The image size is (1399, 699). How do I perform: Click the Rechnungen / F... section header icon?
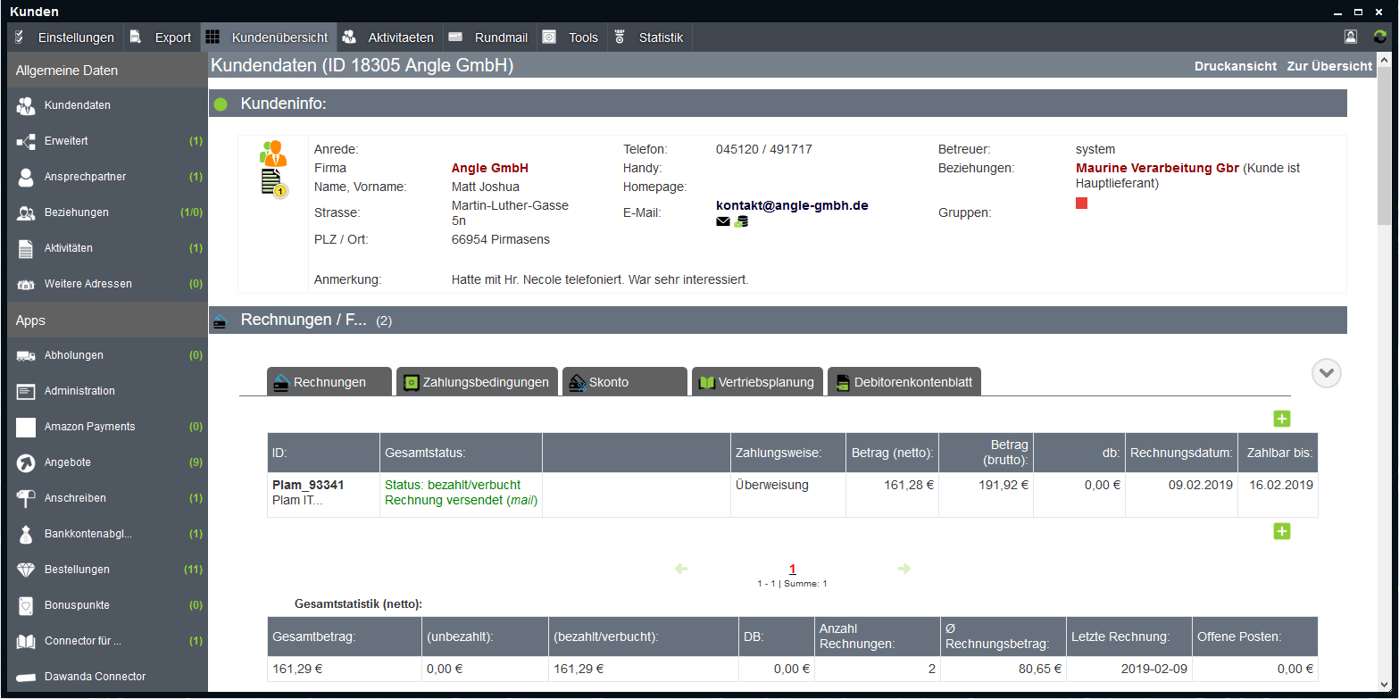point(221,321)
